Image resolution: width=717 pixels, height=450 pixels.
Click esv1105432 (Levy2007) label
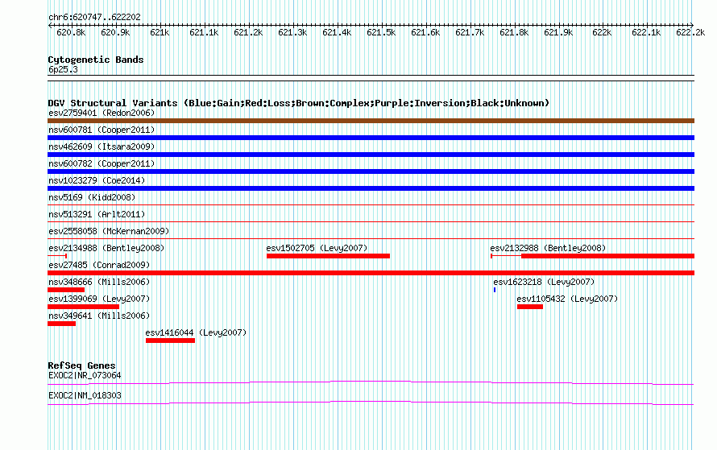[x=567, y=299]
